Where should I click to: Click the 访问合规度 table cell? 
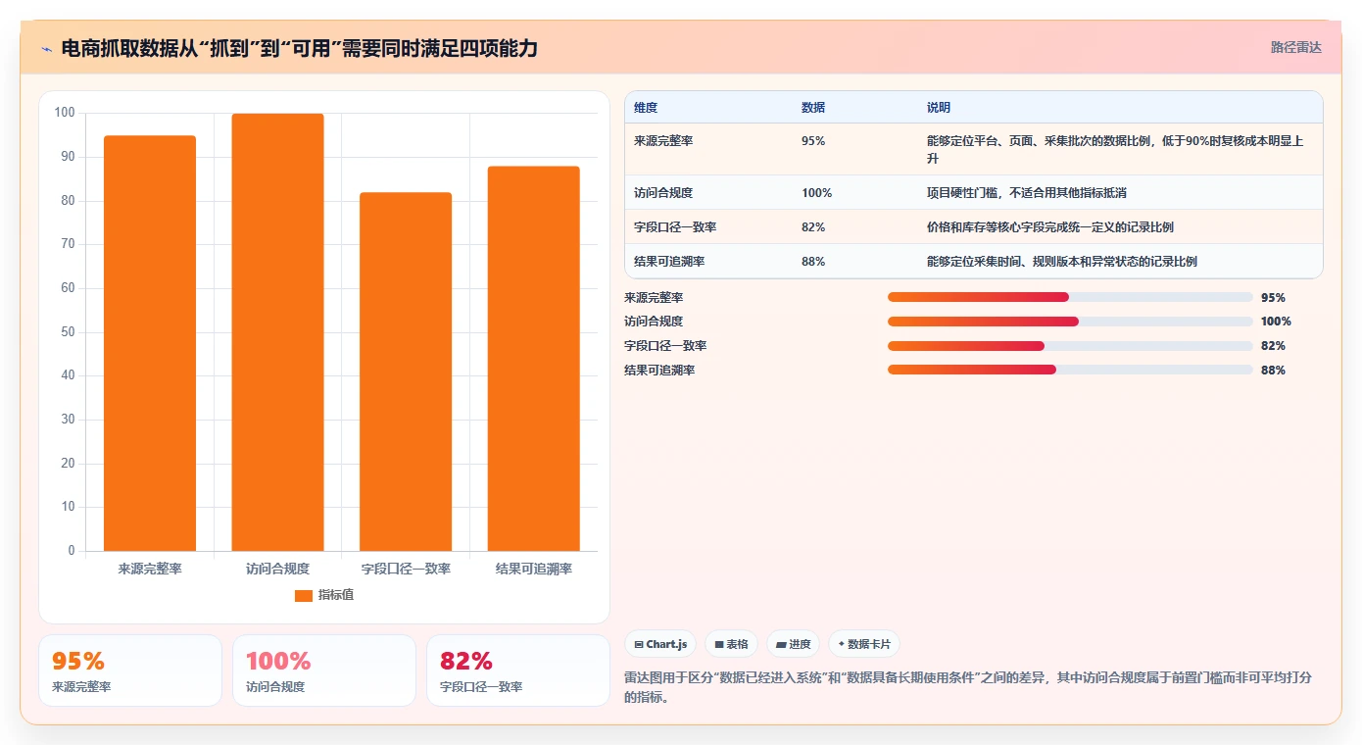click(x=663, y=193)
